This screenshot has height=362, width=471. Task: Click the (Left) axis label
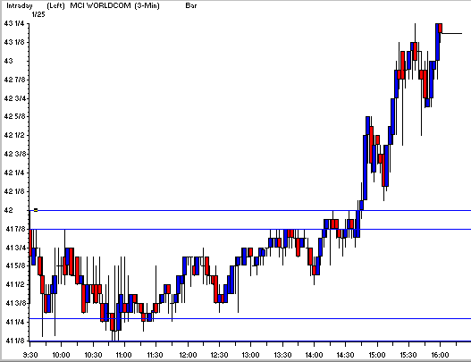click(56, 5)
